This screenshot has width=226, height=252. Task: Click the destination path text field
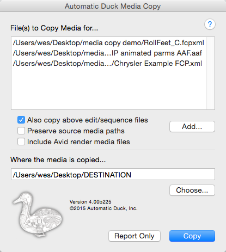coord(113,174)
